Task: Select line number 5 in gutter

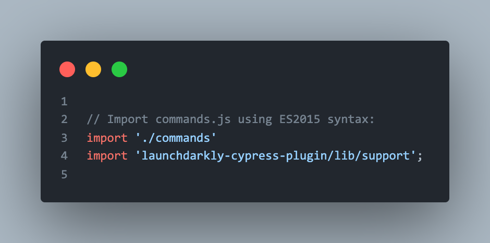Action: tap(64, 174)
